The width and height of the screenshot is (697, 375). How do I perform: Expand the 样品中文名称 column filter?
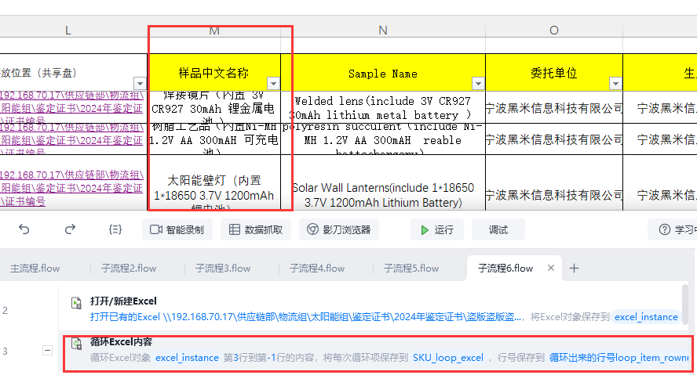pyautogui.click(x=273, y=83)
